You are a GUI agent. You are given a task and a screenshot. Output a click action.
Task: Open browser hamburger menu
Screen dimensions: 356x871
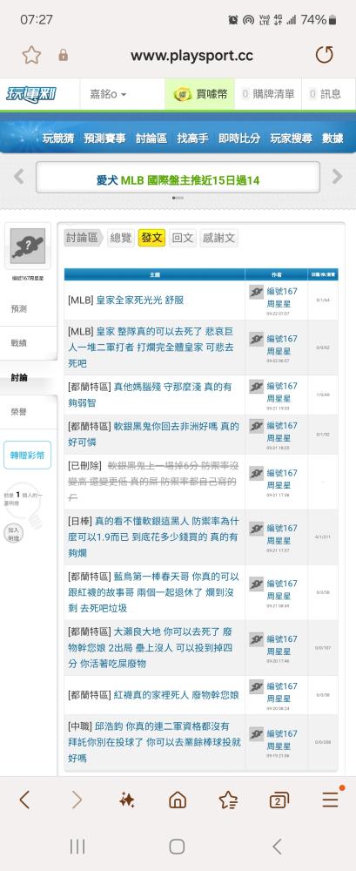(331, 799)
